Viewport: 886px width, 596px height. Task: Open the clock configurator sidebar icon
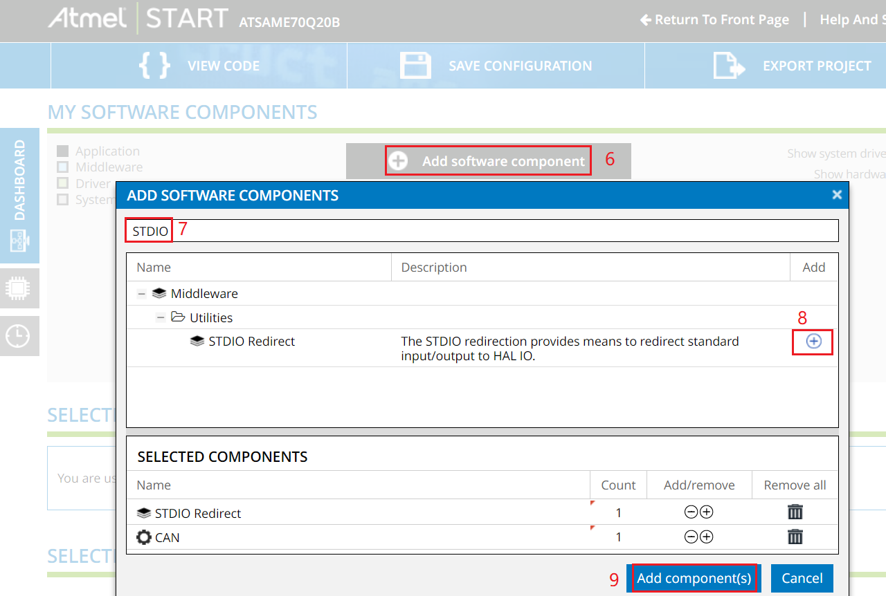pos(17,337)
